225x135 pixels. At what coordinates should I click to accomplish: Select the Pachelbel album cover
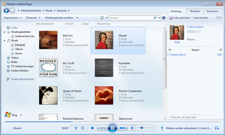(x=104, y=68)
